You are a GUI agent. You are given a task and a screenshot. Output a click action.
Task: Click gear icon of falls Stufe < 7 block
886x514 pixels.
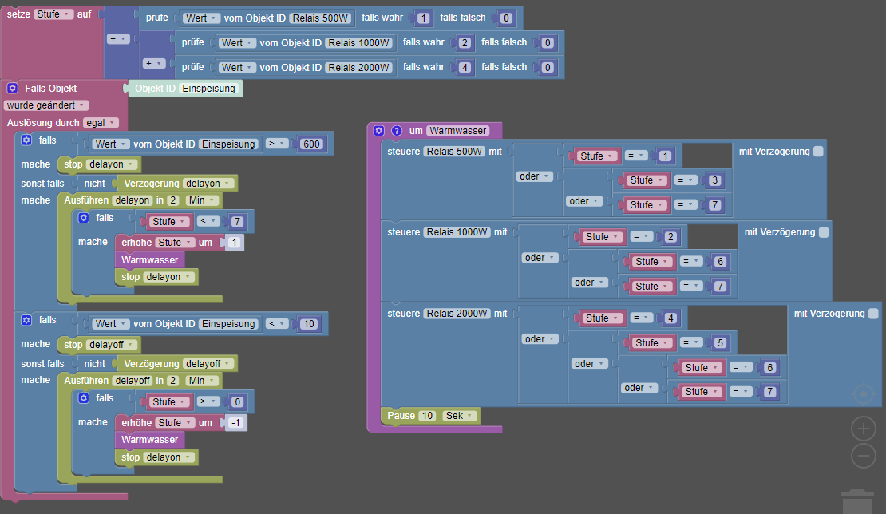[84, 218]
